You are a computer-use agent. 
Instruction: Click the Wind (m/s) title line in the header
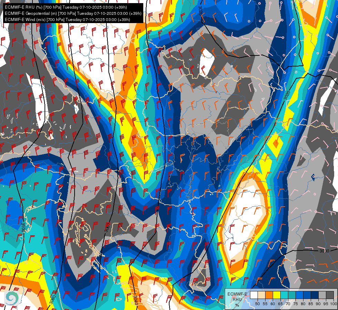pyautogui.click(x=67, y=20)
